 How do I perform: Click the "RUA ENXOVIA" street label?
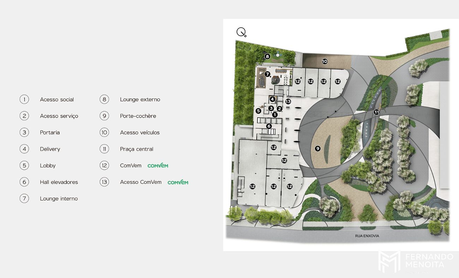(367, 236)
